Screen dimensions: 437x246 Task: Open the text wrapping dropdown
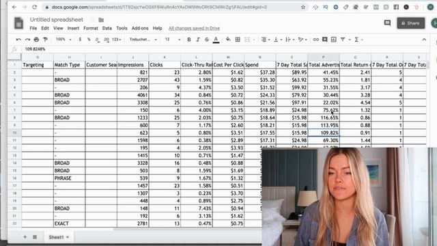click(290, 40)
